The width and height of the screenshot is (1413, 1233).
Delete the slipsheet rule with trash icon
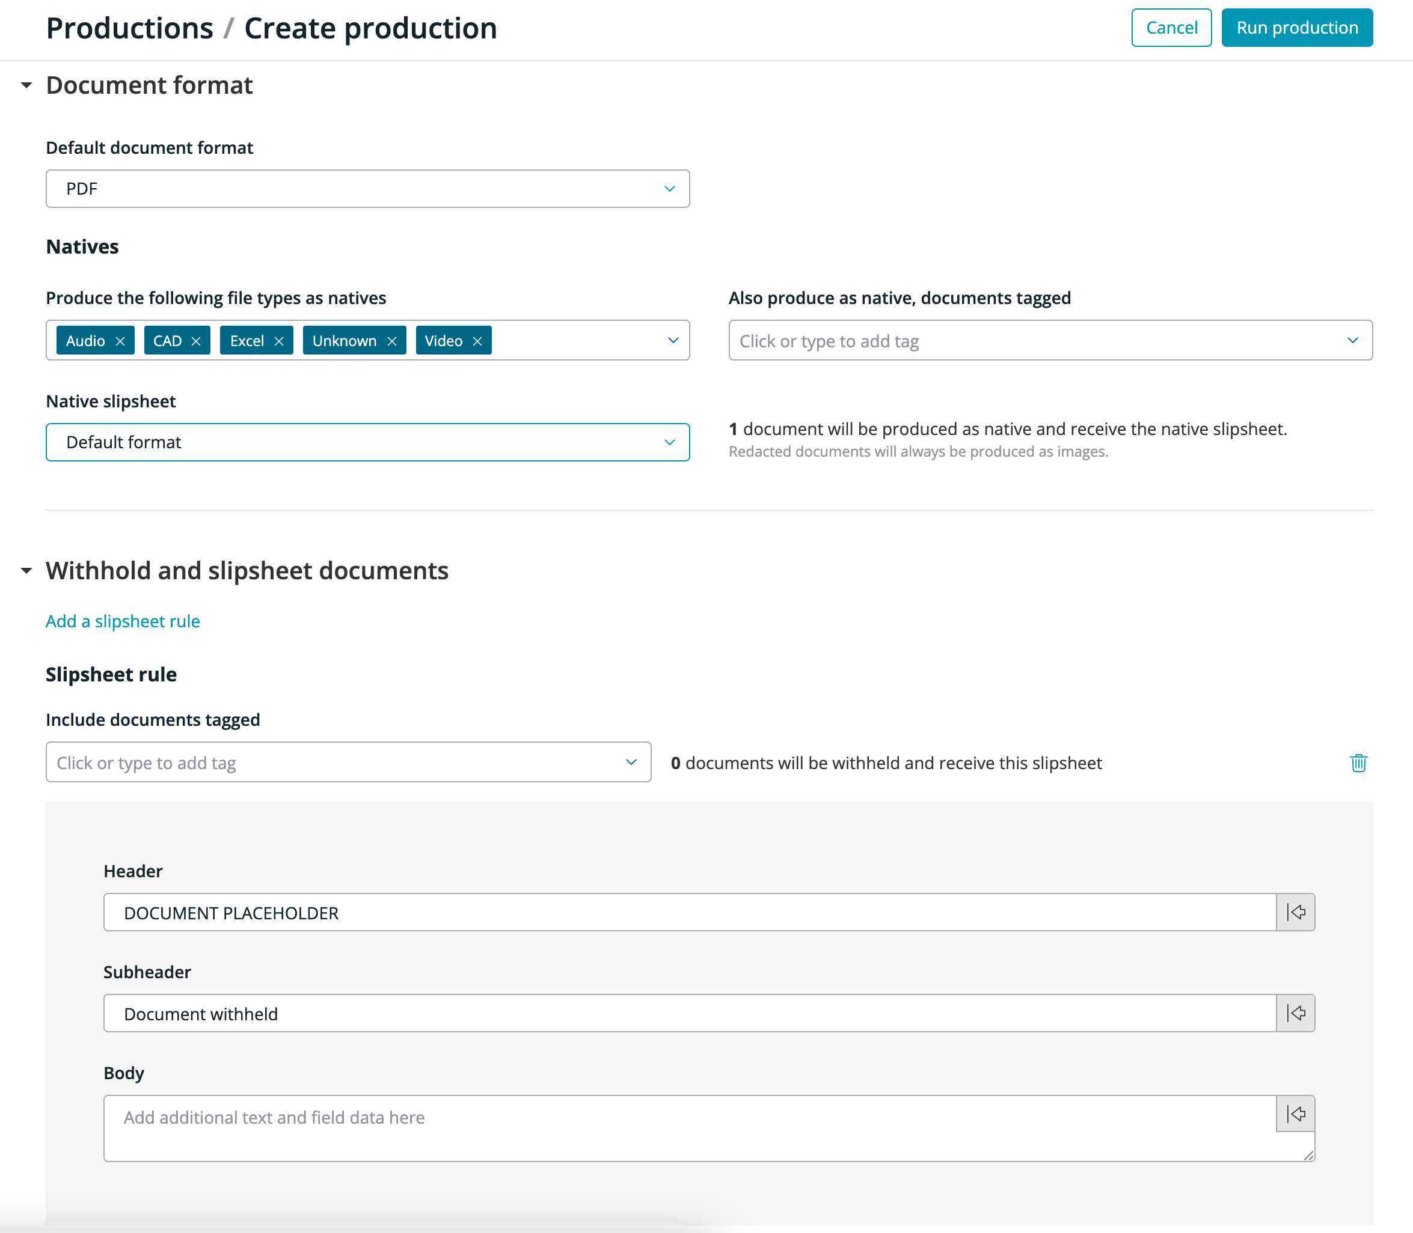click(x=1358, y=763)
